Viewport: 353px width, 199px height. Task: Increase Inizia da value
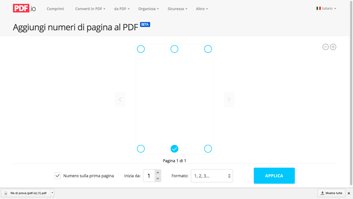[x=158, y=173]
